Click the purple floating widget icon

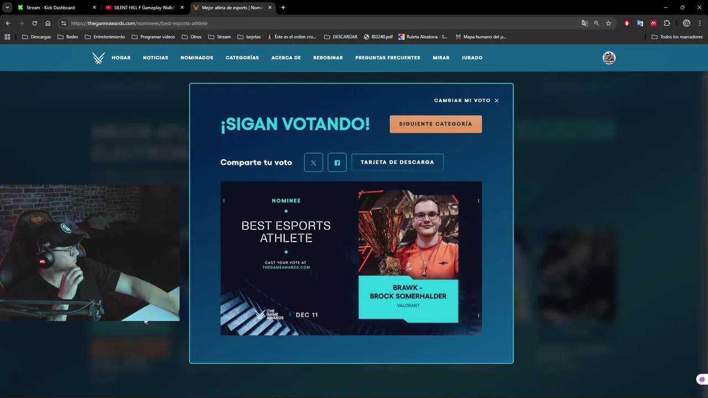(702, 379)
